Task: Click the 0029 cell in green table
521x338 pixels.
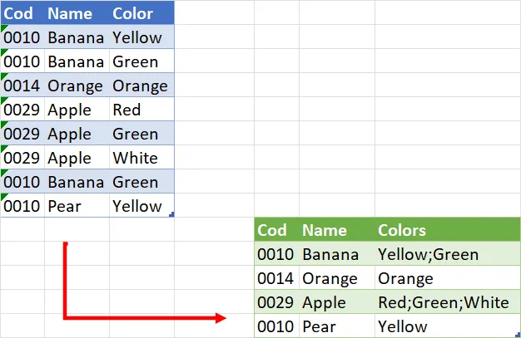Action: [x=275, y=303]
